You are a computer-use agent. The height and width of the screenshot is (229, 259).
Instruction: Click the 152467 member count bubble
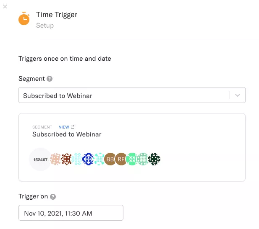[40, 160]
